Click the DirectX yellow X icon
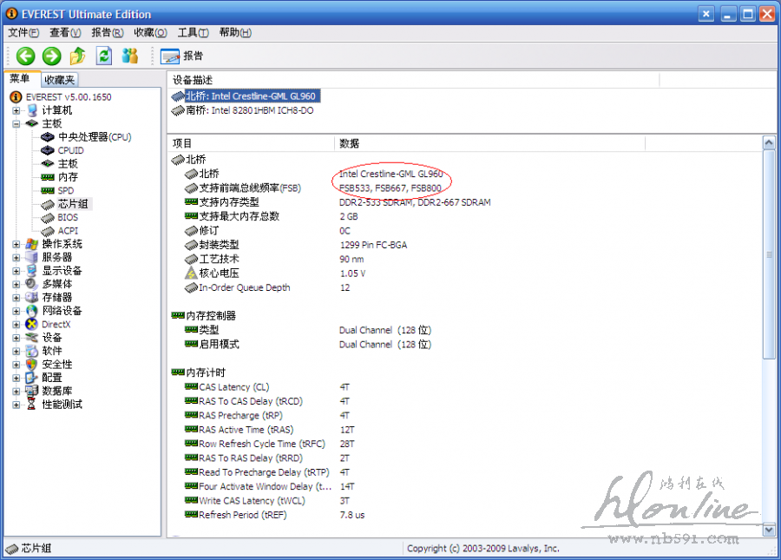This screenshot has height=560, width=781. point(31,325)
